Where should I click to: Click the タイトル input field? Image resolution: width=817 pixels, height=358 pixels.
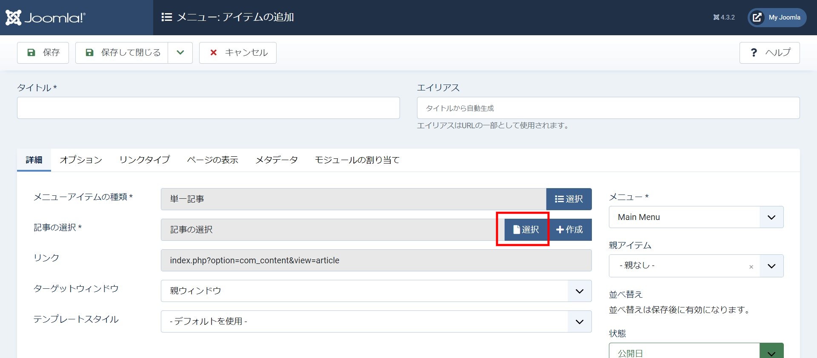click(209, 108)
